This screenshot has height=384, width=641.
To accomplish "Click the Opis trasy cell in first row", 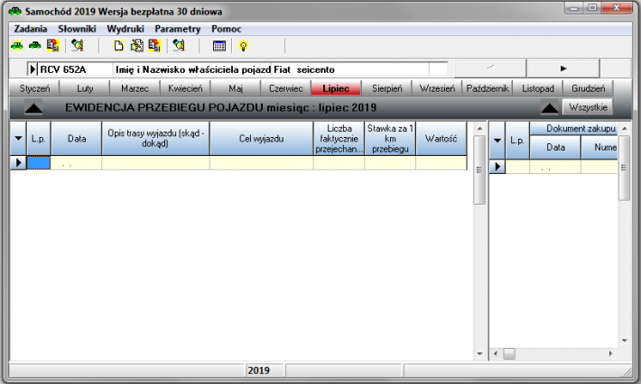I will click(155, 163).
